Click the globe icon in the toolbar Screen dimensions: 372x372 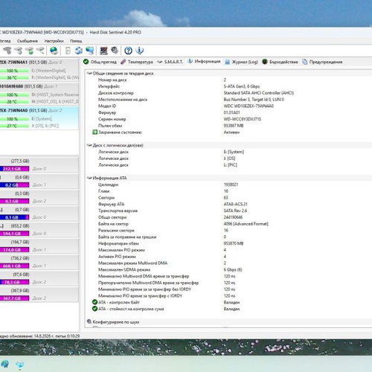point(54,51)
